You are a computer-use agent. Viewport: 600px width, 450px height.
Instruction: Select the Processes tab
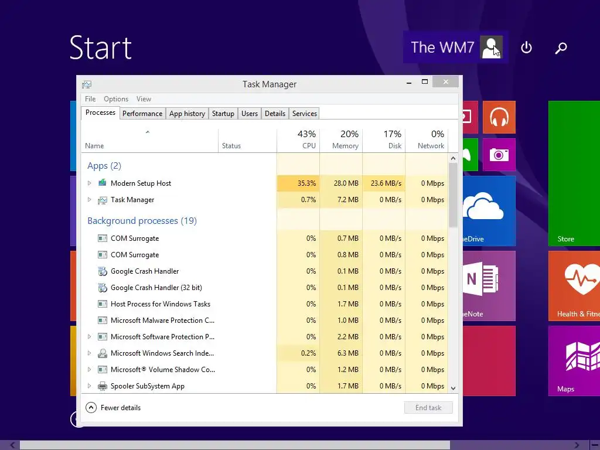(100, 112)
